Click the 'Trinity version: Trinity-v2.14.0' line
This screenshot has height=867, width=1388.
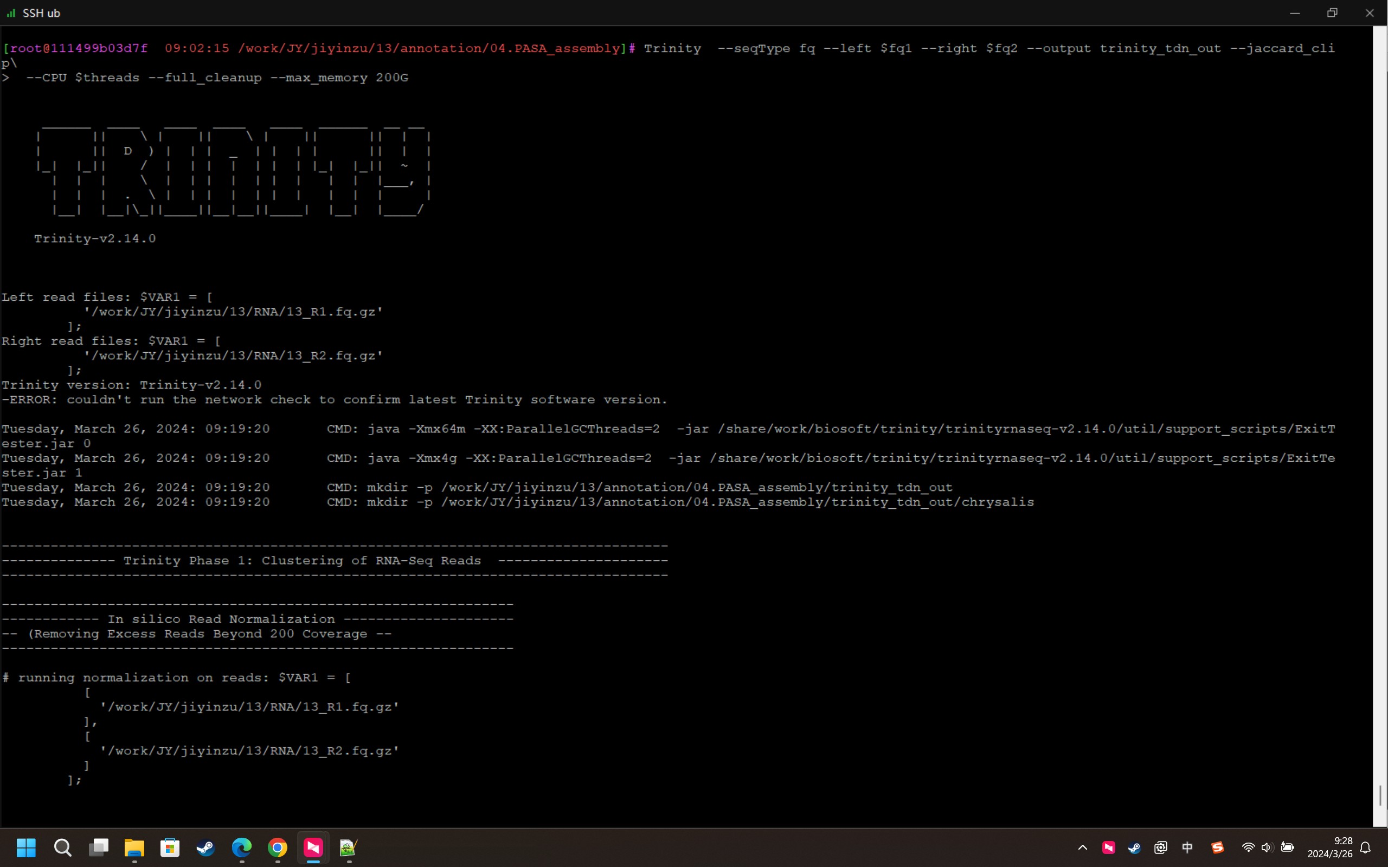click(131, 385)
